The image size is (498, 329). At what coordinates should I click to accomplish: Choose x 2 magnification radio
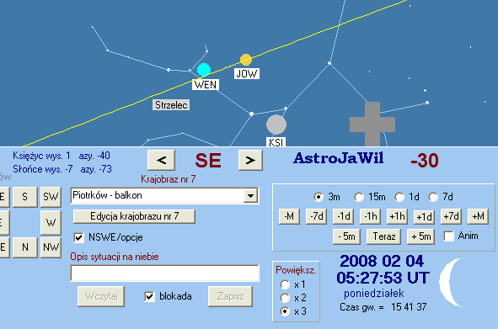[285, 298]
